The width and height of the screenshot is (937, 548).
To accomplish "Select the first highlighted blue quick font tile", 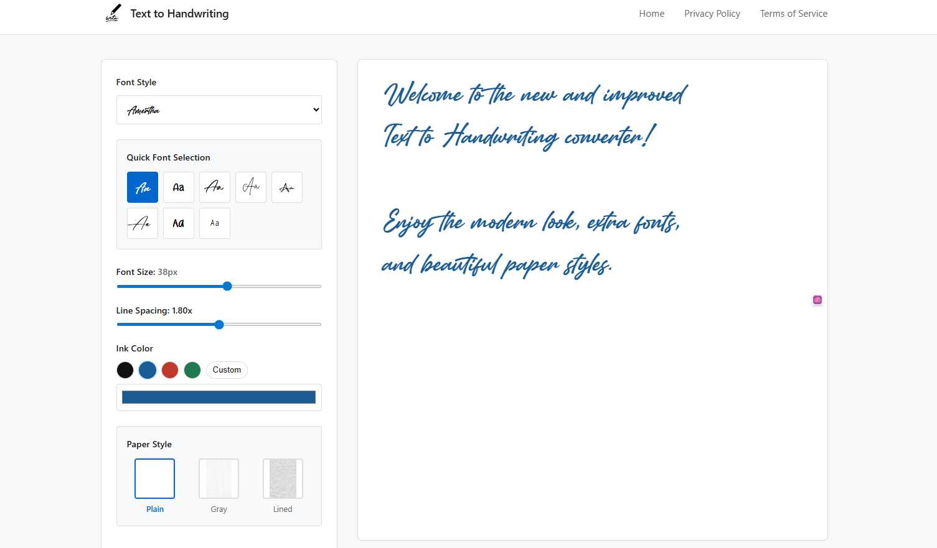I will [x=143, y=187].
